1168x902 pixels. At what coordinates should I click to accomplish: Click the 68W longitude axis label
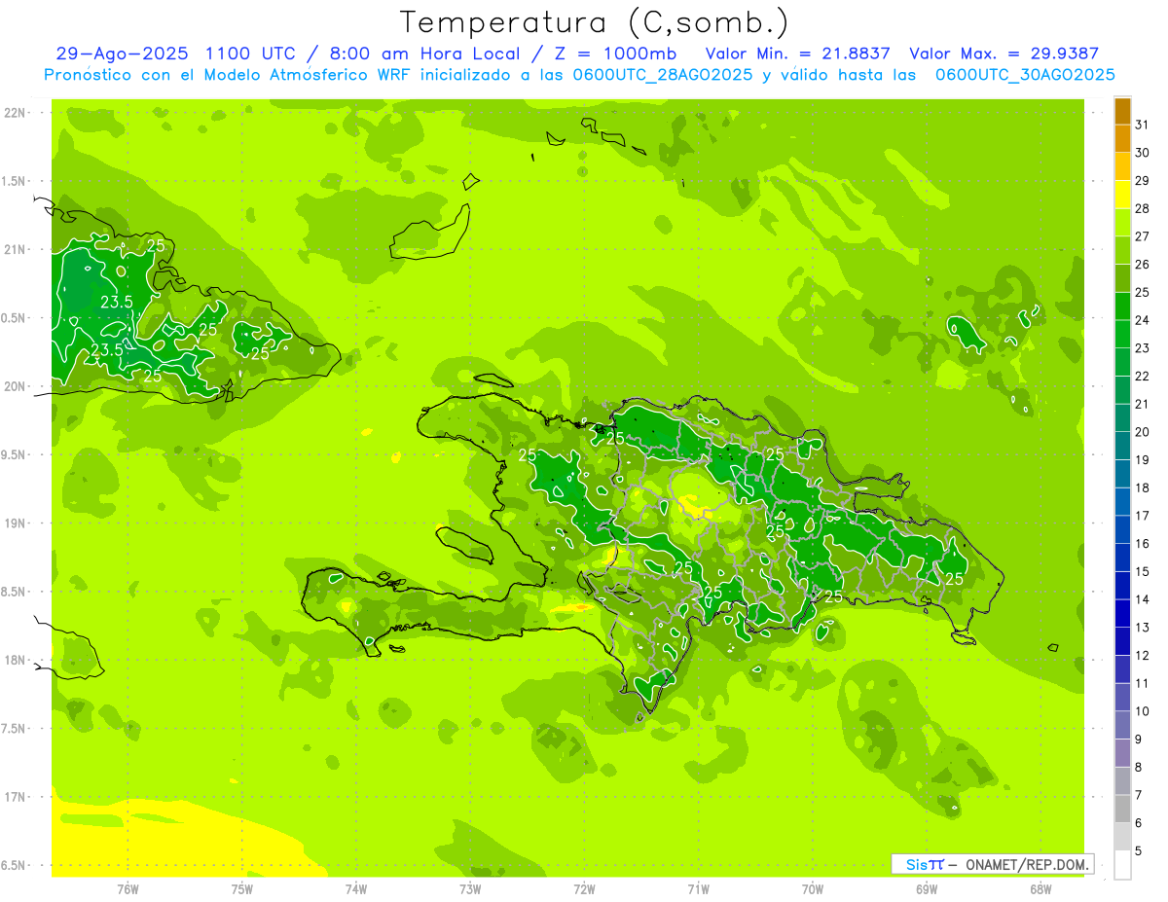(x=1040, y=888)
